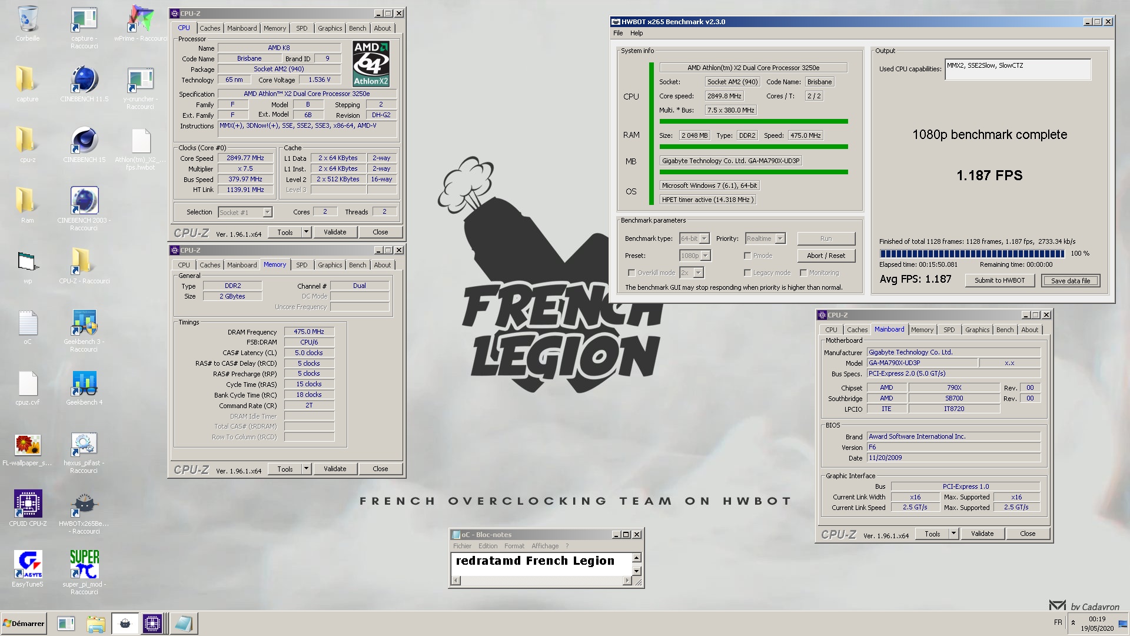The width and height of the screenshot is (1130, 636).
Task: Click the FR language indicator in tray
Action: pos(1058,622)
